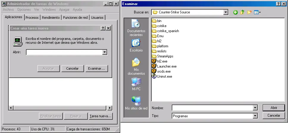
Task: Open Mi PC in places bar
Action: coord(136,84)
